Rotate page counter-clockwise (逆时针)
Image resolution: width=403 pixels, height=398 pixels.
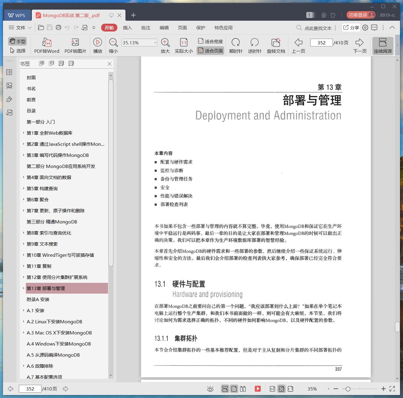(x=254, y=46)
